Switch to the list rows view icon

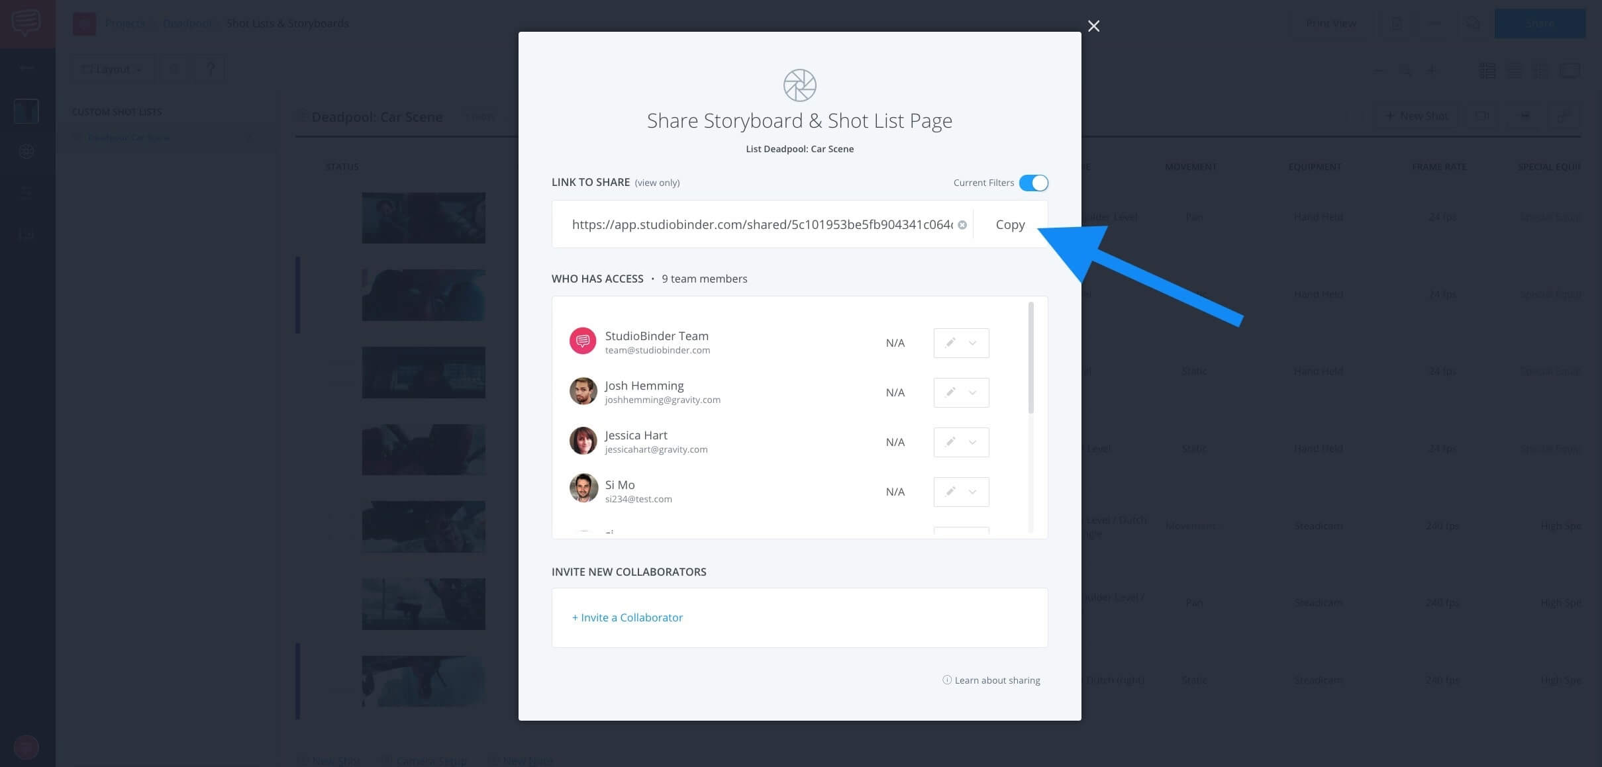tap(1514, 70)
